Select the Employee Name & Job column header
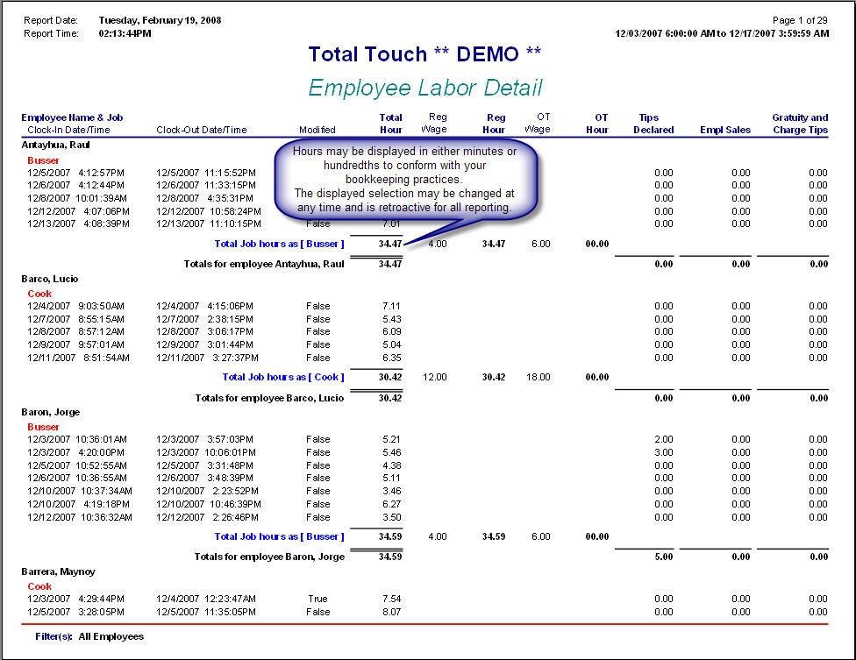This screenshot has width=856, height=660. 72,117
